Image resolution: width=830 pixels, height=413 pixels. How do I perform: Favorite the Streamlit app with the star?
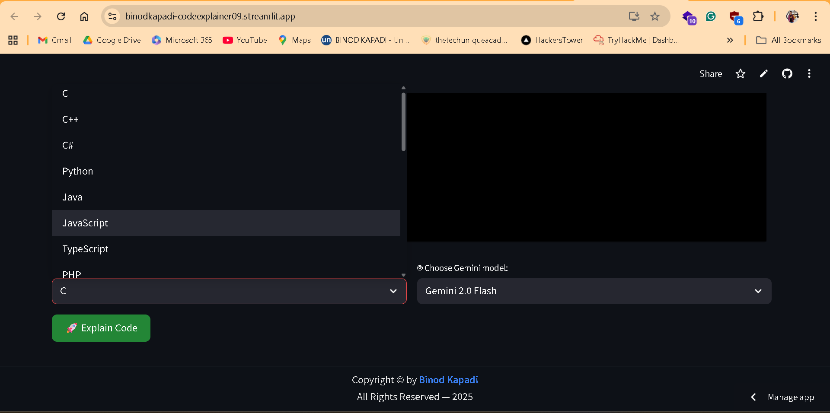click(x=741, y=73)
